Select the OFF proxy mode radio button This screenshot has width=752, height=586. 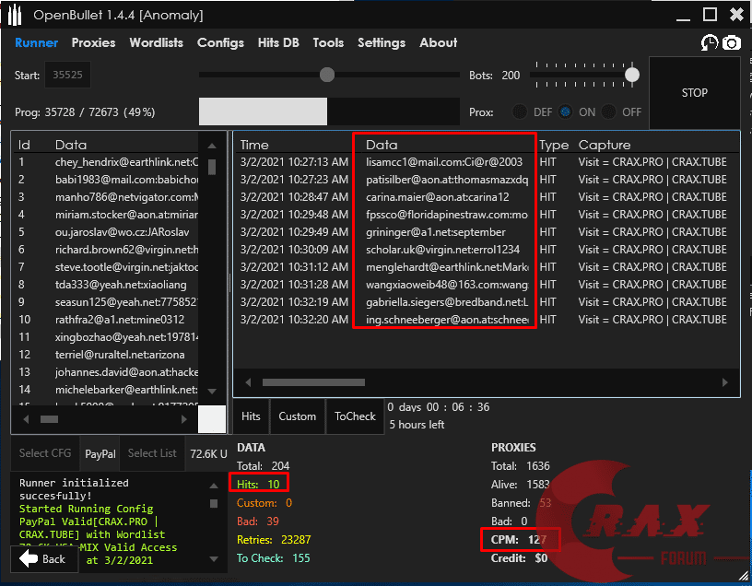609,111
